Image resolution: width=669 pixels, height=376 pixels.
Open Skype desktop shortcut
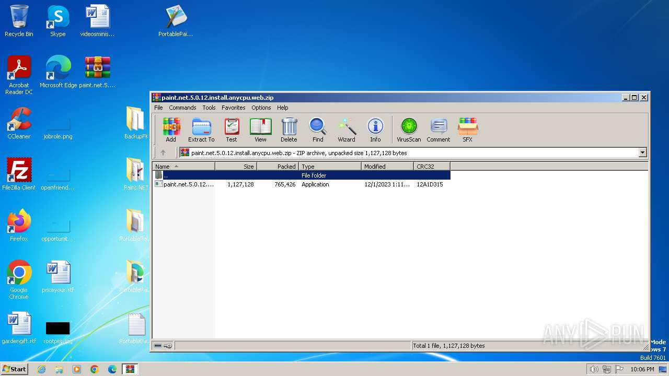click(57, 21)
